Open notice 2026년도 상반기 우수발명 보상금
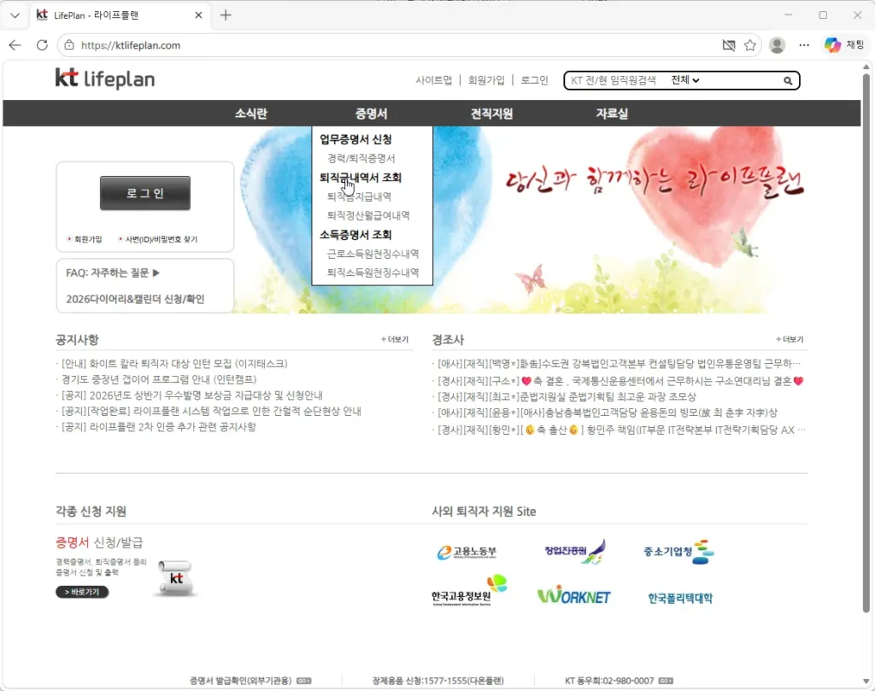The height and width of the screenshot is (691, 875). coord(191,395)
